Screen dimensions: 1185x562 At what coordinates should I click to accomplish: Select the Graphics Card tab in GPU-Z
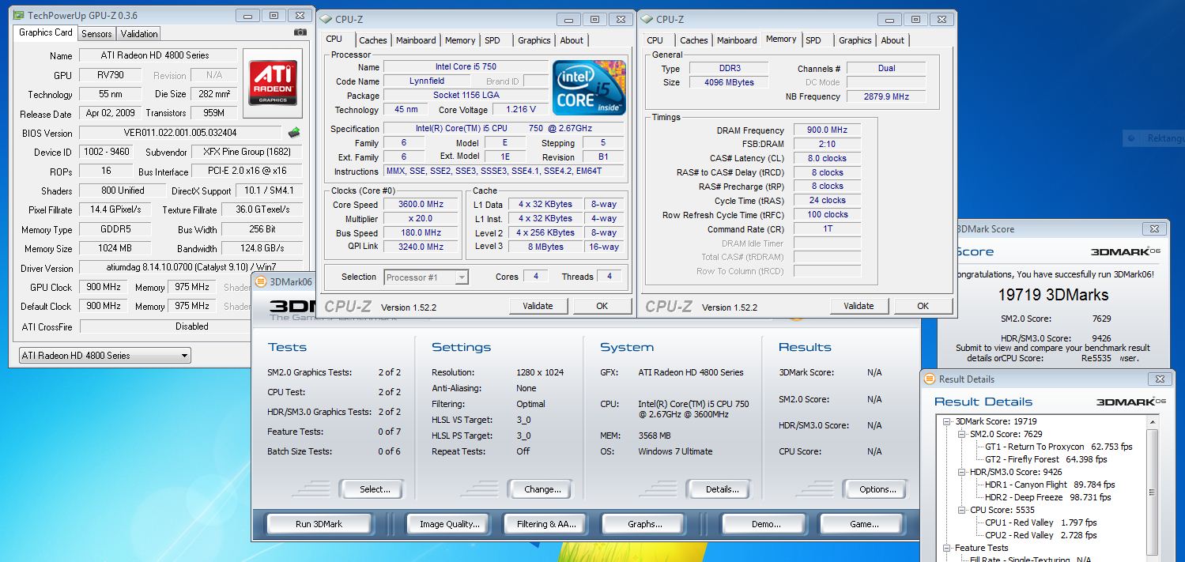pyautogui.click(x=45, y=32)
